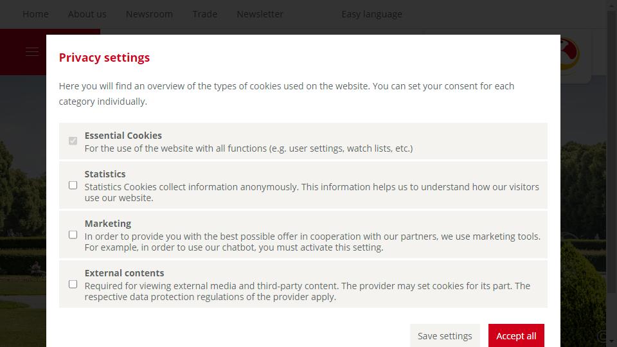The height and width of the screenshot is (347, 617).
Task: Open the Newsroom link
Action: [x=149, y=14]
